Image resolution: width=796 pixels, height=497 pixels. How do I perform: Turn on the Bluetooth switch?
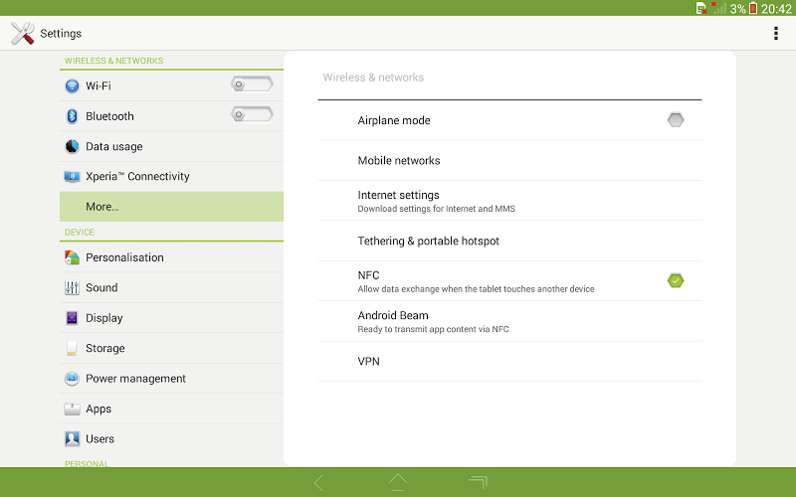(252, 114)
